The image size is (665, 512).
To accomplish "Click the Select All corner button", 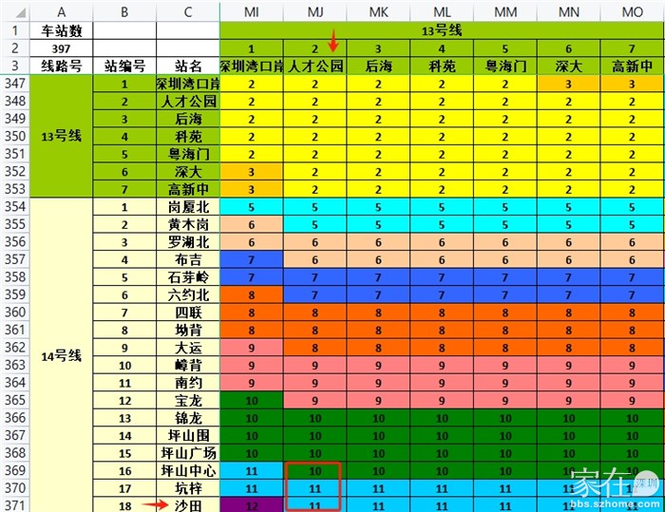I will tap(15, 10).
